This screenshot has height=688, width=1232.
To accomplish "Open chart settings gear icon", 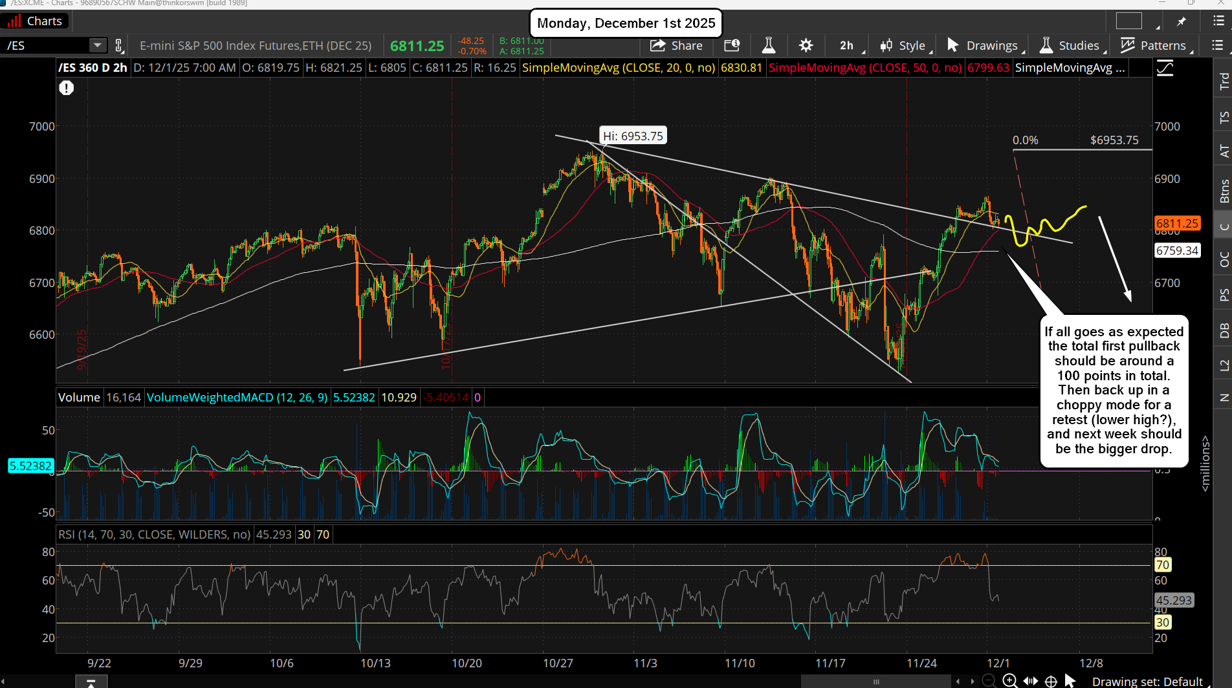I will (806, 45).
